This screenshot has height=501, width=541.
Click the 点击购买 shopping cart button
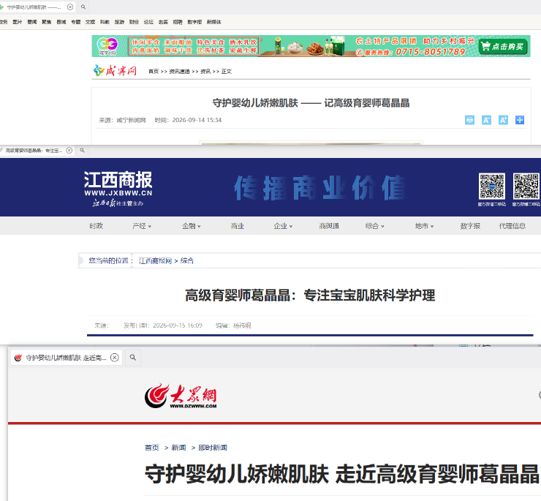click(x=503, y=47)
